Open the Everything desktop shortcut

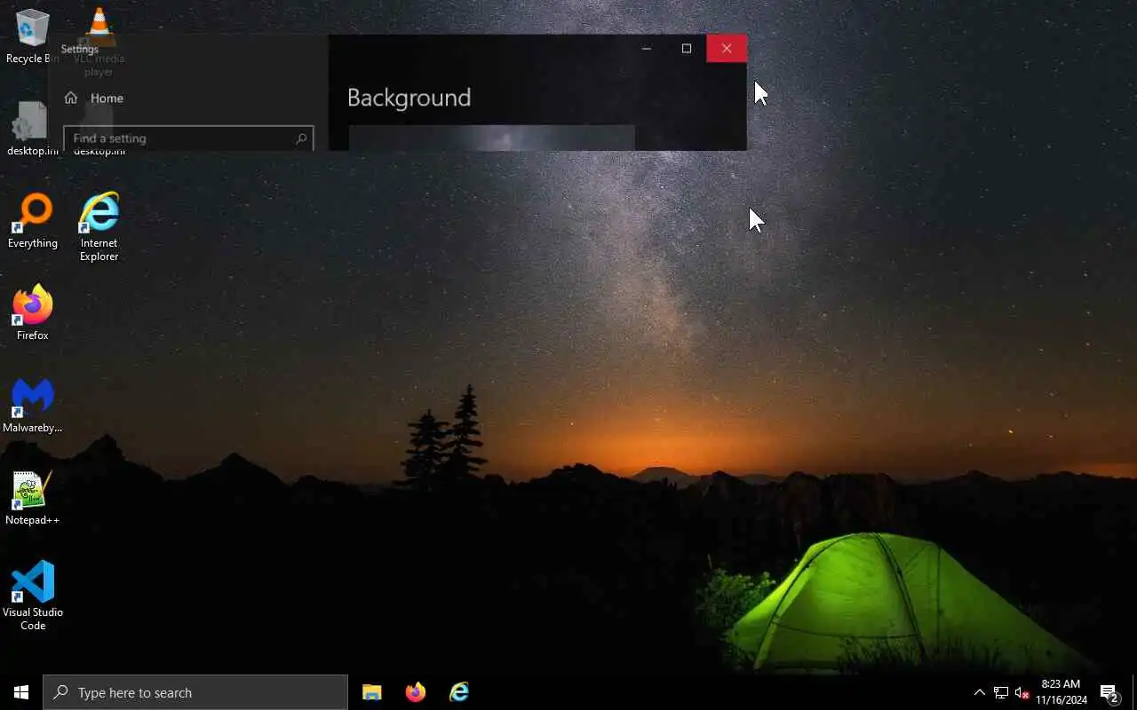tap(33, 220)
